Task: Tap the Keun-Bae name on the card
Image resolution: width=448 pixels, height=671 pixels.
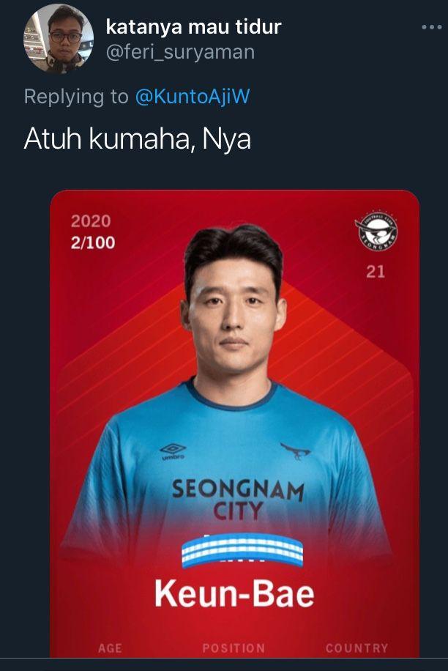Action: pos(234,593)
